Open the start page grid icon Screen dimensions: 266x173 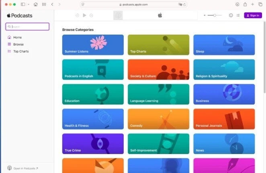coord(44,4)
